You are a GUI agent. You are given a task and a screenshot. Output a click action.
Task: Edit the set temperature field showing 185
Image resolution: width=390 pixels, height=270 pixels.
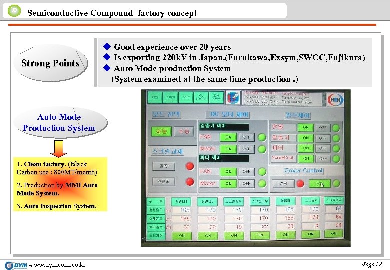(x=181, y=210)
